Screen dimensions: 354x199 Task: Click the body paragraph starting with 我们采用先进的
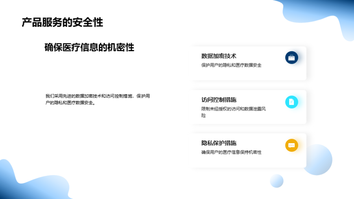click(x=98, y=99)
